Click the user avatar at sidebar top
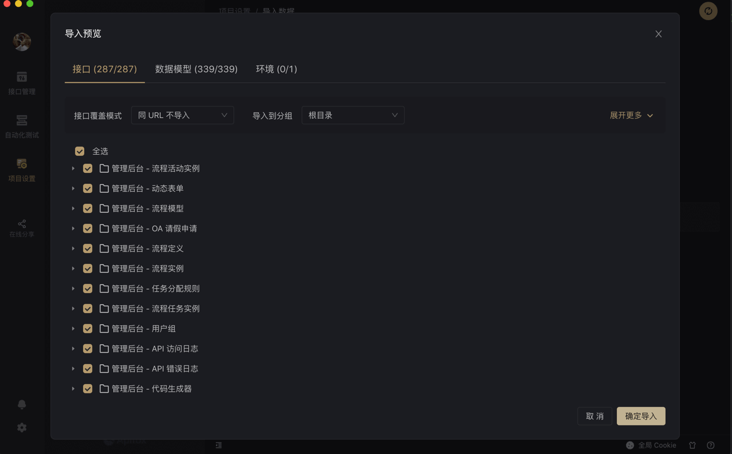Image resolution: width=732 pixels, height=454 pixels. pos(22,41)
